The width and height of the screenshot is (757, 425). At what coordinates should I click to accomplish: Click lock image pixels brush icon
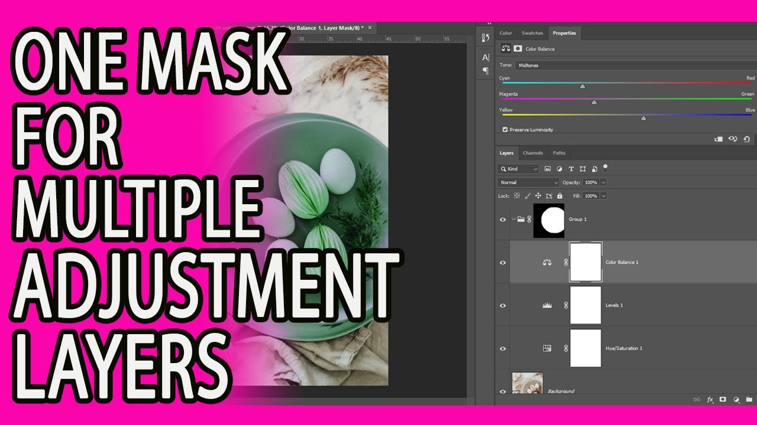tap(527, 195)
